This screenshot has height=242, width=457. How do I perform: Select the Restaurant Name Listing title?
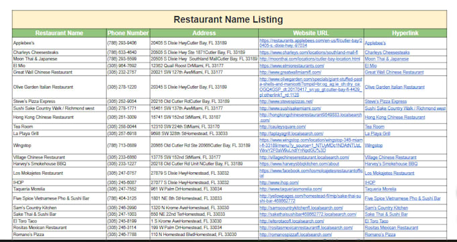point(229,19)
